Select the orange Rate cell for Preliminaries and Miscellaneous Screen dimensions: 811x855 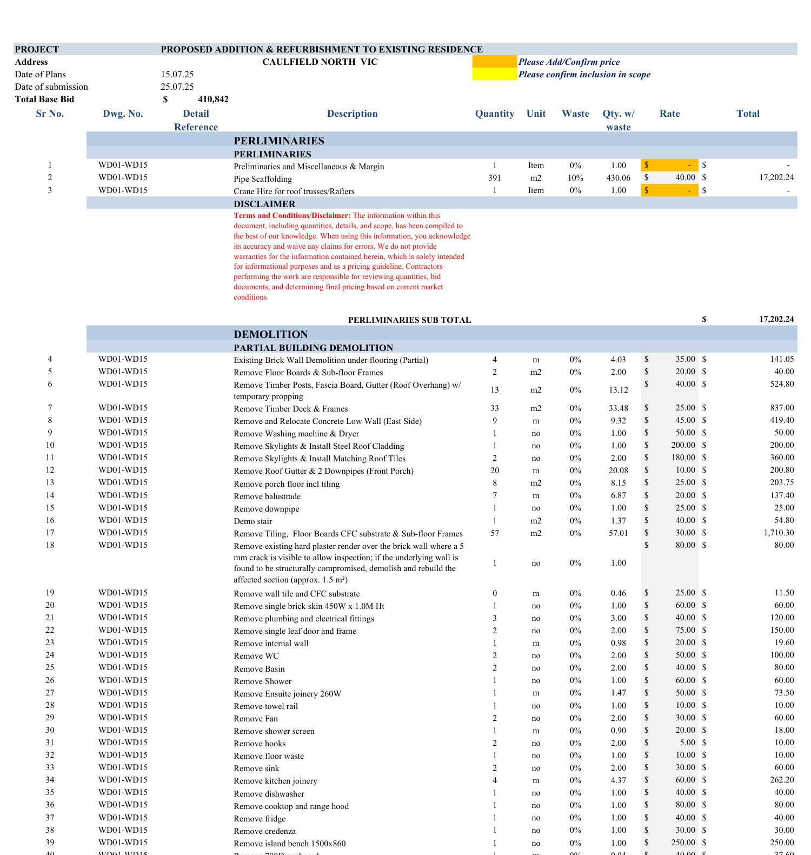point(669,165)
